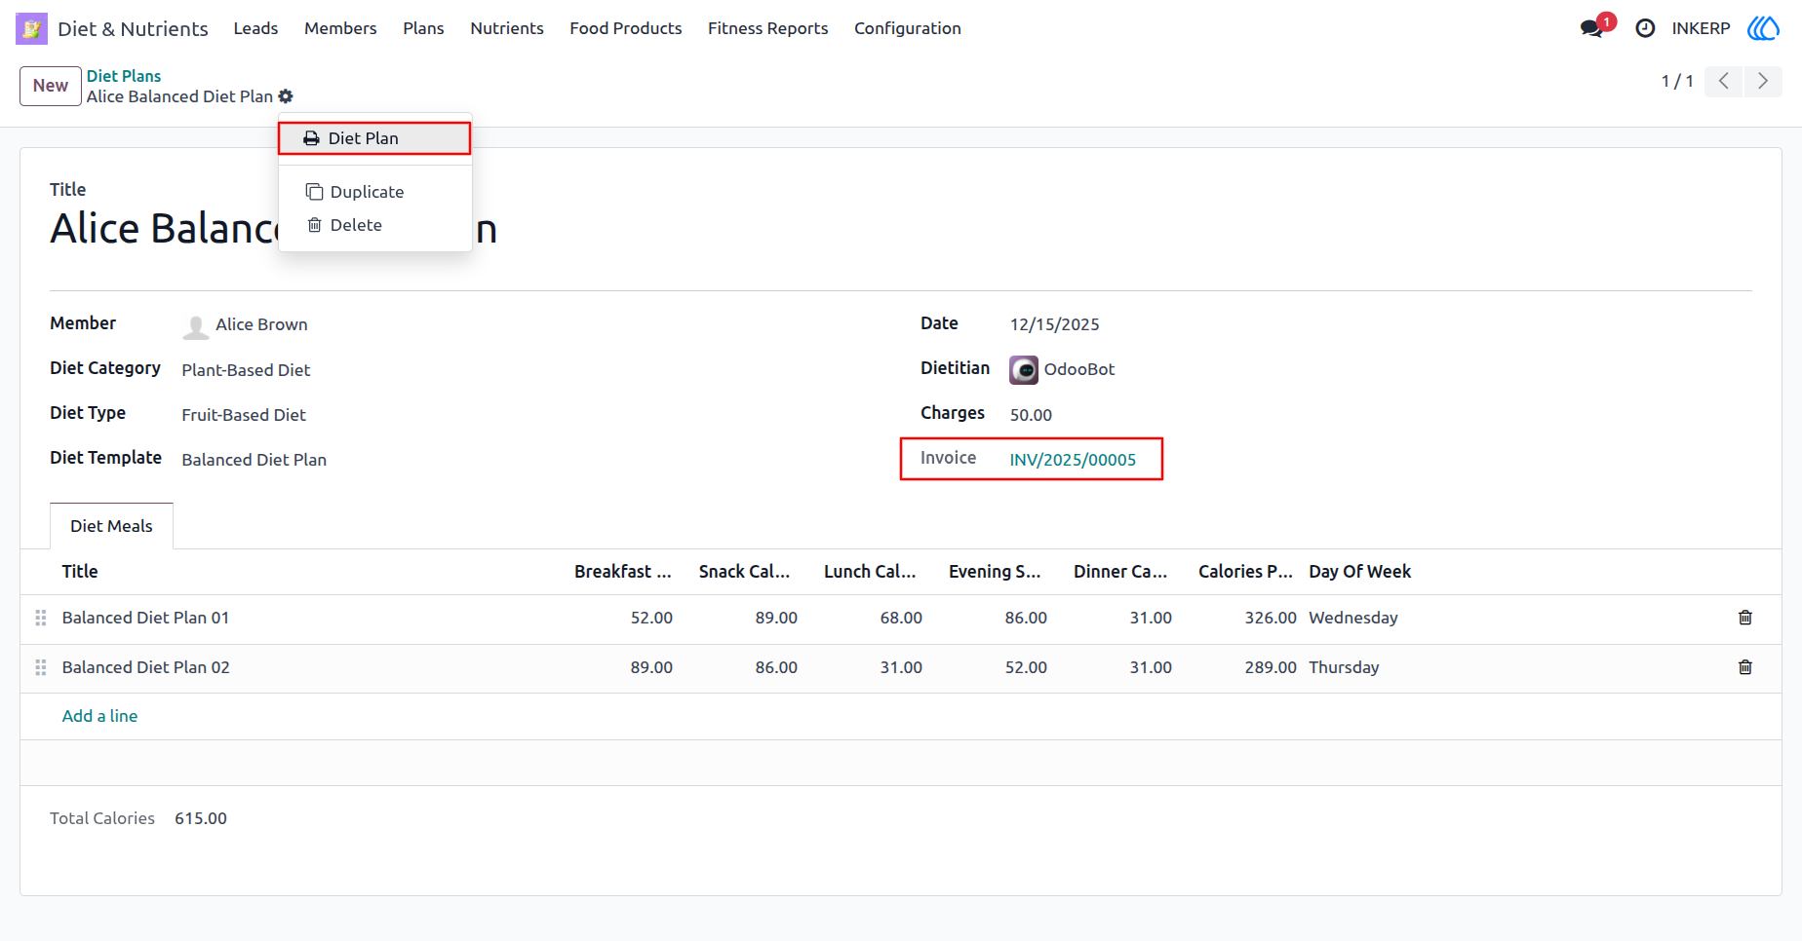The image size is (1802, 941).
Task: Open the Leads menu
Action: pos(255,28)
